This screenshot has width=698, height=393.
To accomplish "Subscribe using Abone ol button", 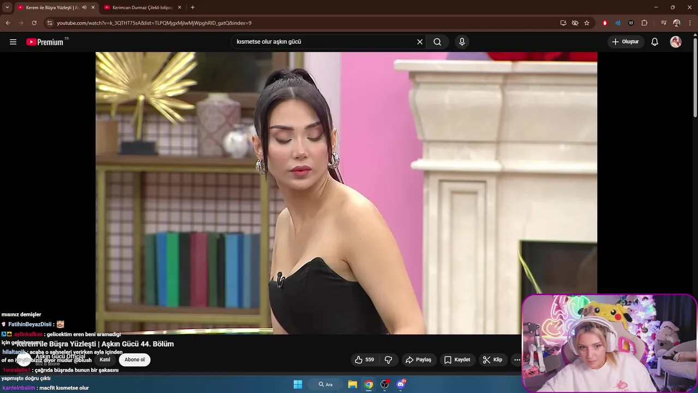I will [135, 360].
